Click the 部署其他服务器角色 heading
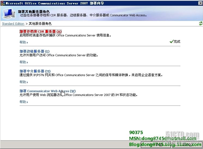The height and width of the screenshot is (149, 203). (34, 12)
